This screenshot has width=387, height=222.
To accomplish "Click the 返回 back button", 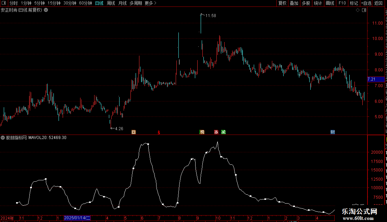I will (378, 3).
